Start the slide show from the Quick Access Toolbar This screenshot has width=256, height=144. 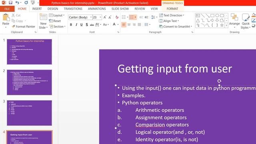[x=33, y=3]
